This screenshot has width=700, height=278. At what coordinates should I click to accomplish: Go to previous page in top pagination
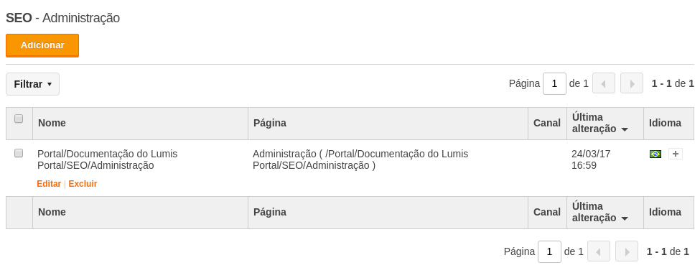click(x=604, y=83)
